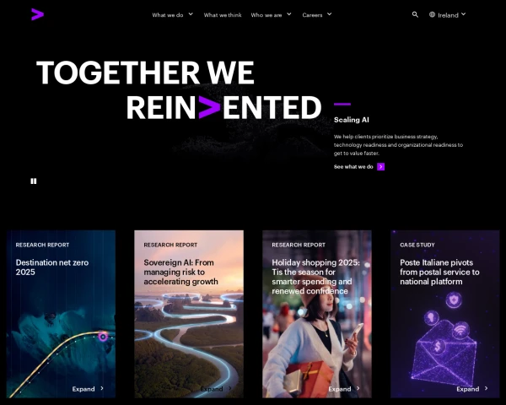
Task: Click the Expand arrow on Sovereign AI card
Action: coord(230,388)
